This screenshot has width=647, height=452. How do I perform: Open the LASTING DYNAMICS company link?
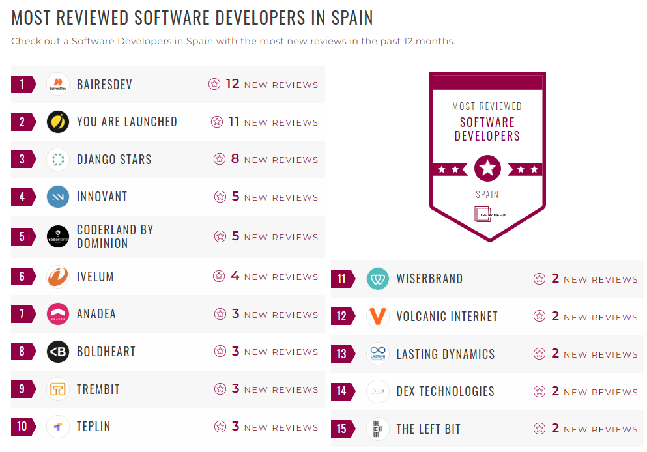446,354
